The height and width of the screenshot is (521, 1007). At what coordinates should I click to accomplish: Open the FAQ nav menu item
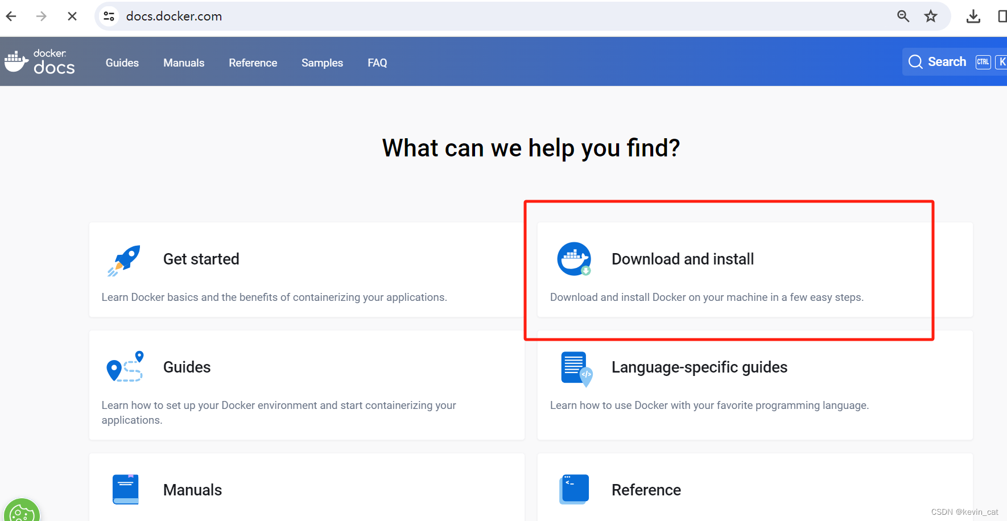pos(377,63)
